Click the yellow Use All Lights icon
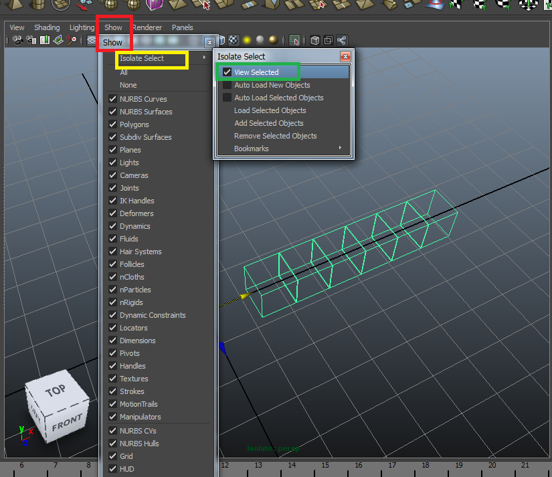 (247, 40)
